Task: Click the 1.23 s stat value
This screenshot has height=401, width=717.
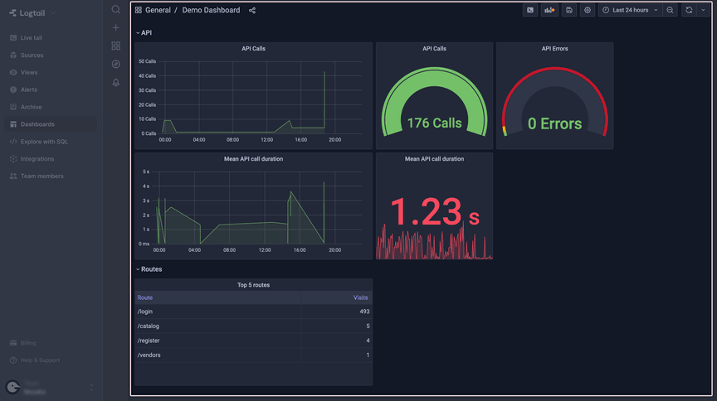Action: coord(434,212)
